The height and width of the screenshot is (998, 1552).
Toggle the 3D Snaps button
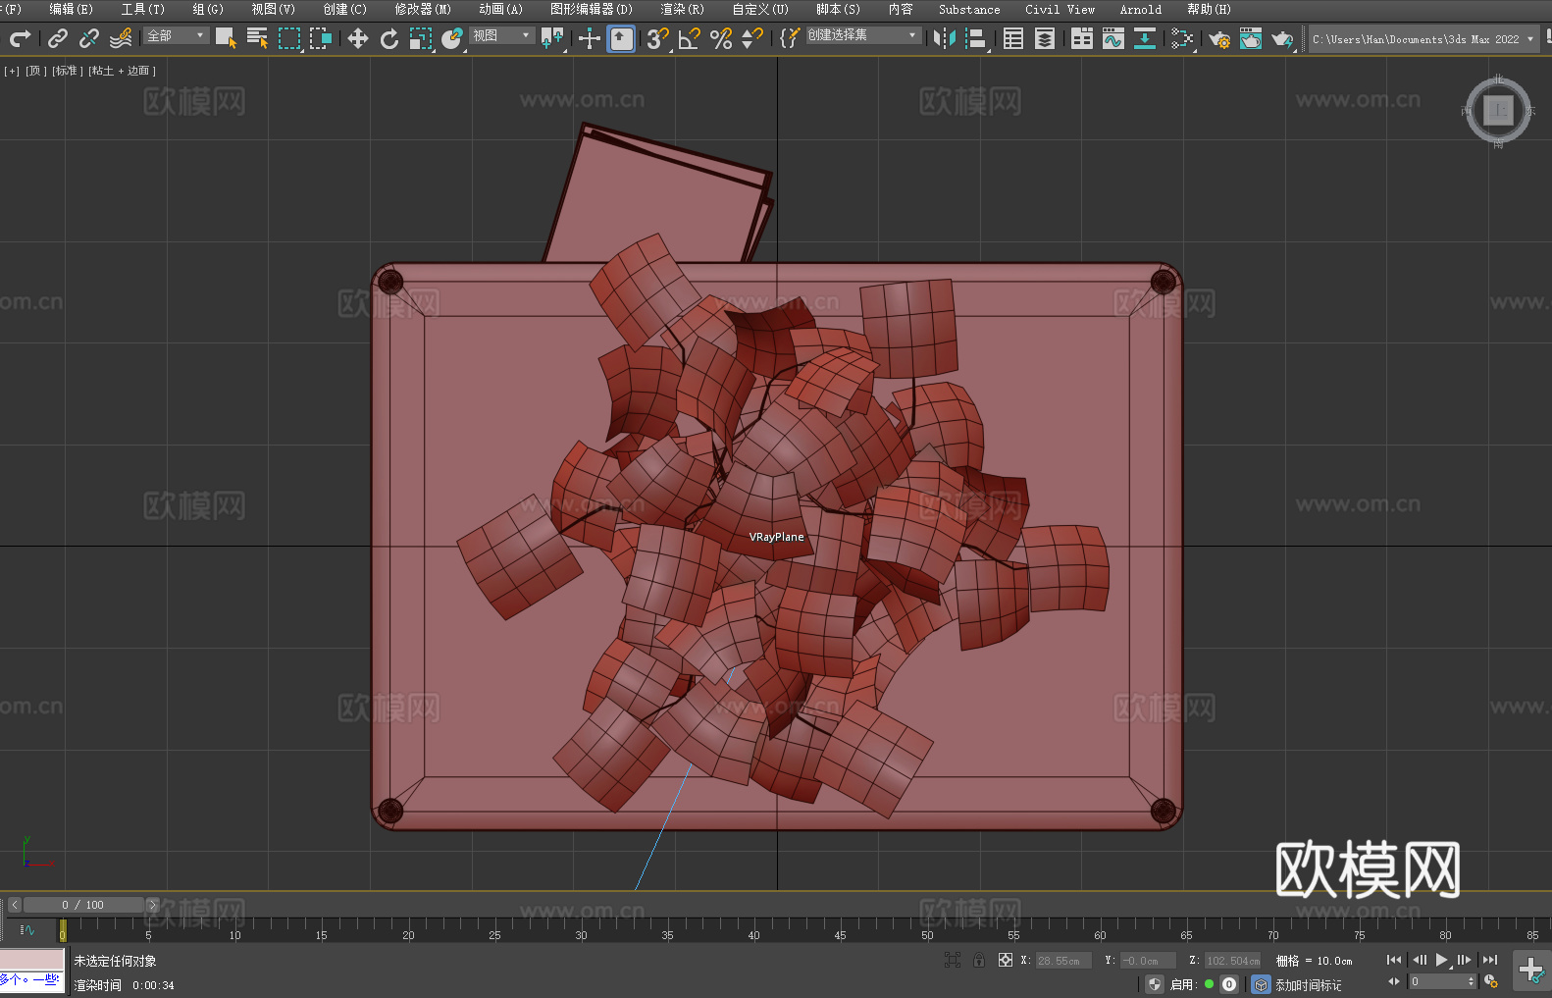coord(658,38)
